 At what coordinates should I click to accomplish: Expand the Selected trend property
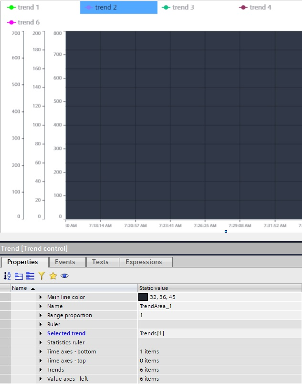(41, 333)
